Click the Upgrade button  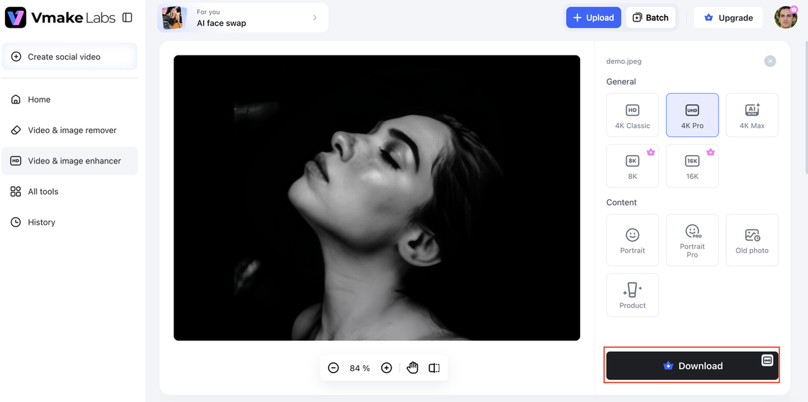click(728, 18)
